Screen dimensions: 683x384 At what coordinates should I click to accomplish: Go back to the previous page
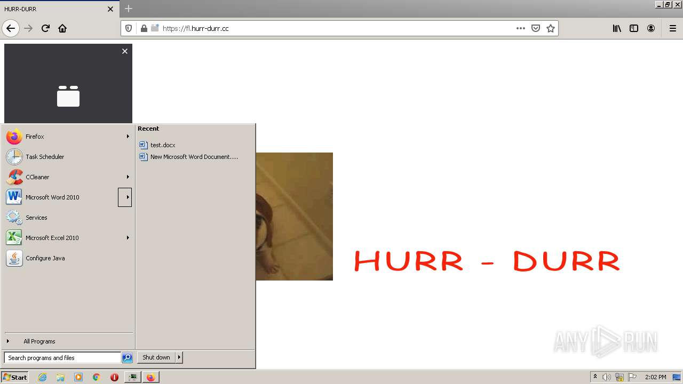[11, 28]
